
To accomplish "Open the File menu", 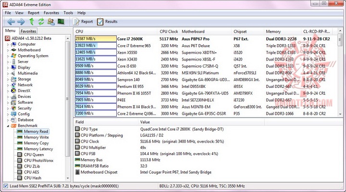I will (8, 13).
